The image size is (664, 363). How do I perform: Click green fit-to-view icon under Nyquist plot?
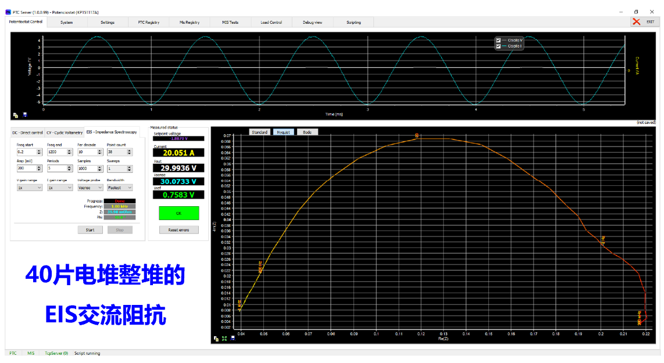click(x=224, y=339)
